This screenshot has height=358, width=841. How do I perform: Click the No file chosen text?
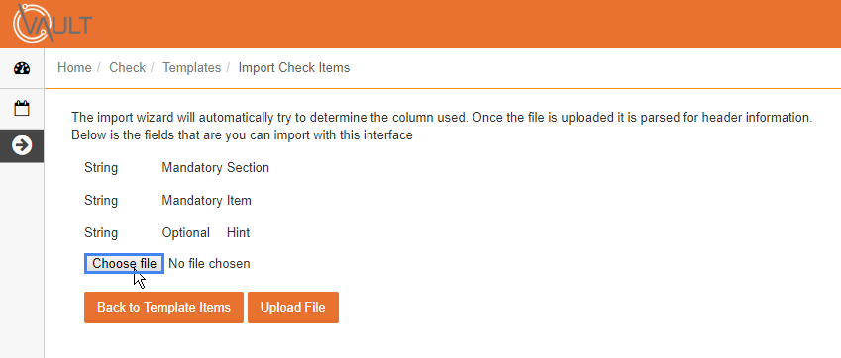[209, 264]
